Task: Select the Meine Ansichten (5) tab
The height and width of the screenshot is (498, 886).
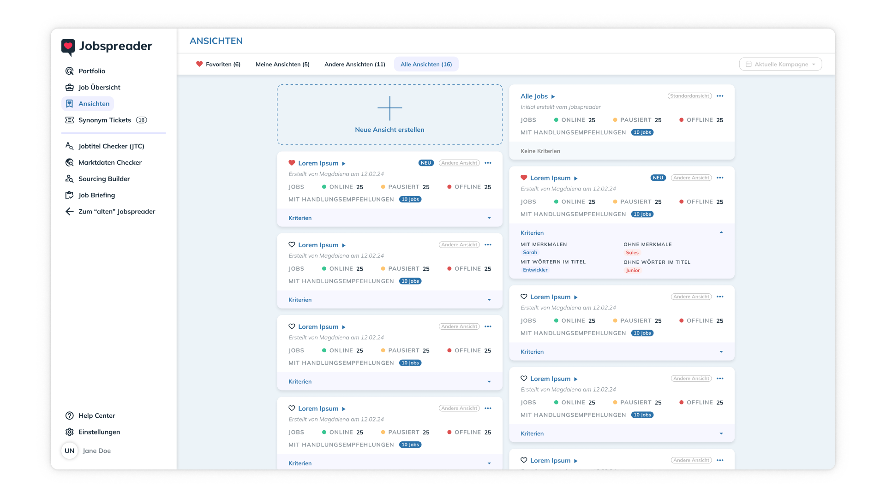Action: (282, 64)
